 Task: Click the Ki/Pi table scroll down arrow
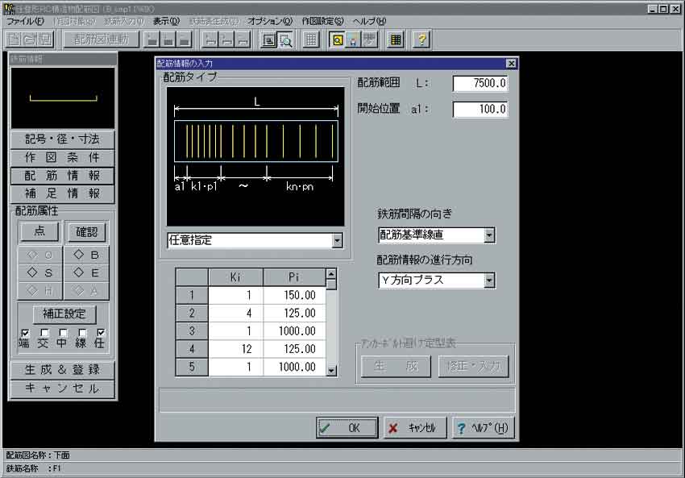[x=331, y=371]
